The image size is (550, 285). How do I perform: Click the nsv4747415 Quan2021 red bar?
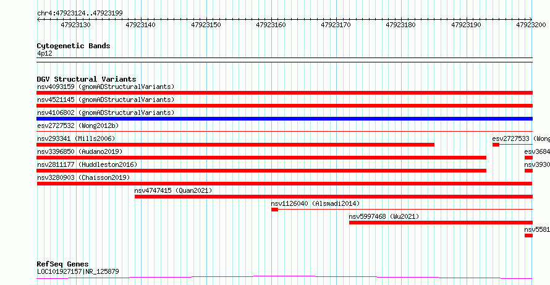[334, 197]
